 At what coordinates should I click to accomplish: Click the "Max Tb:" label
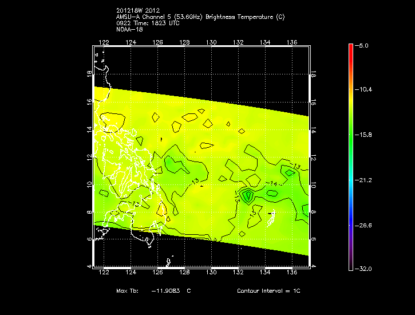(x=127, y=290)
